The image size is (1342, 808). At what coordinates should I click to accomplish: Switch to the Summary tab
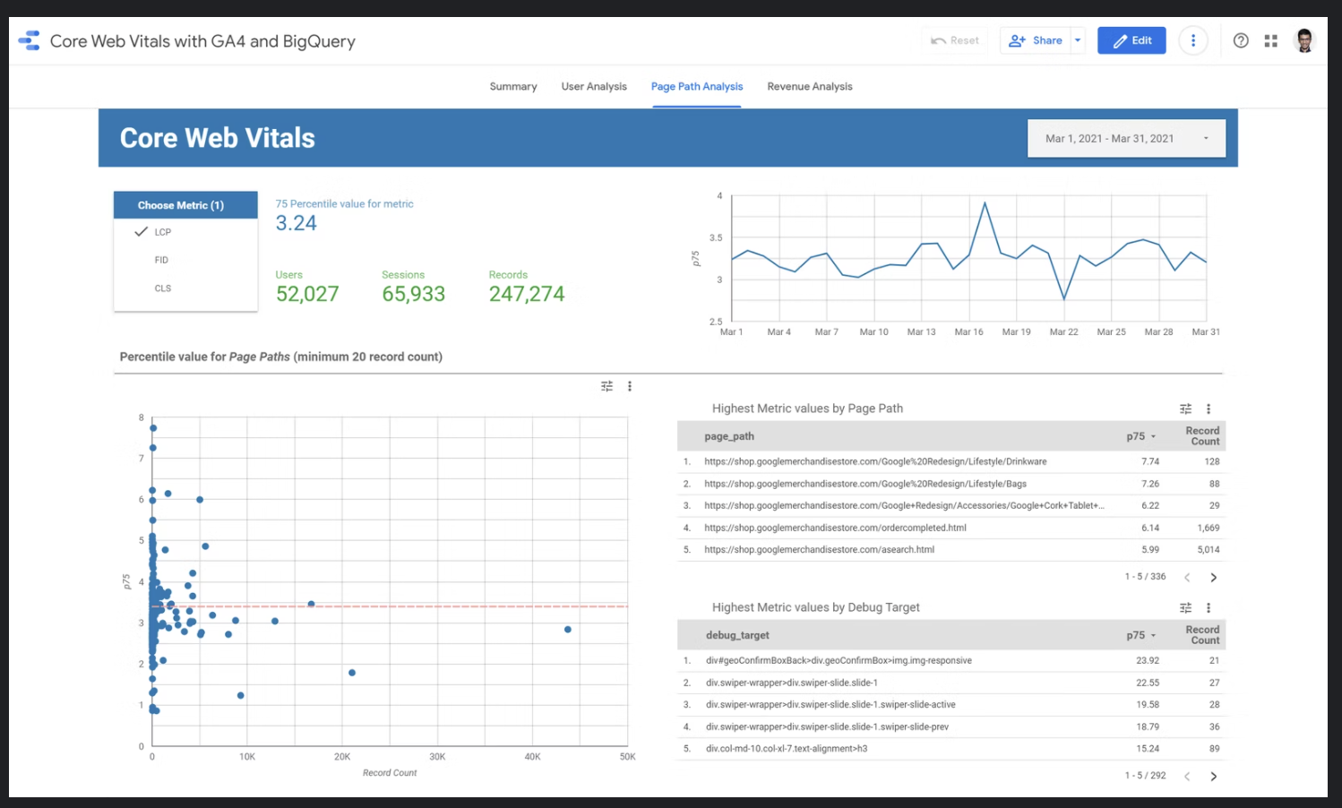(512, 86)
